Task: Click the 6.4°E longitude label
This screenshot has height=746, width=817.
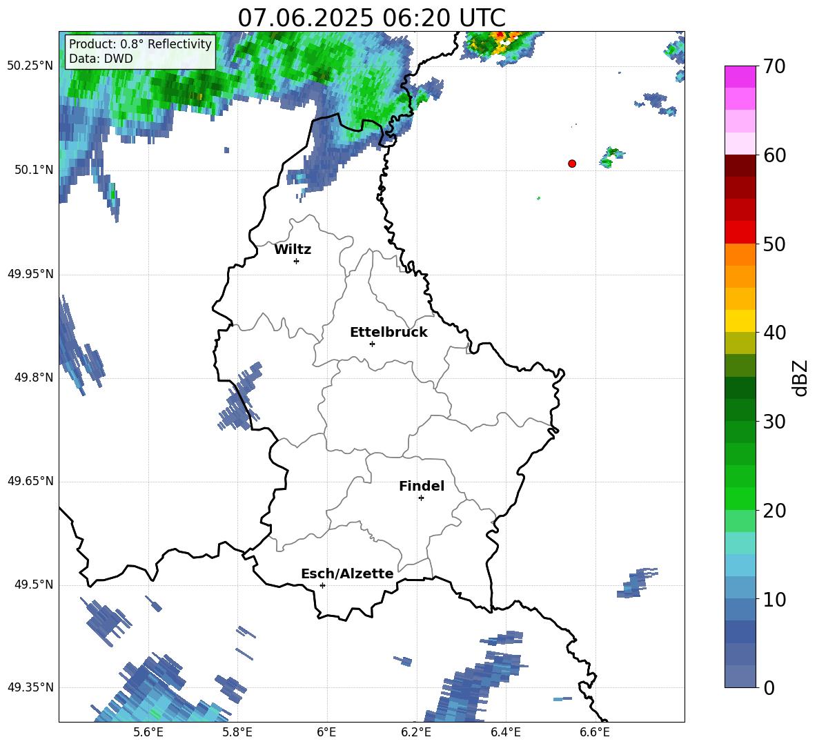Action: (x=505, y=732)
